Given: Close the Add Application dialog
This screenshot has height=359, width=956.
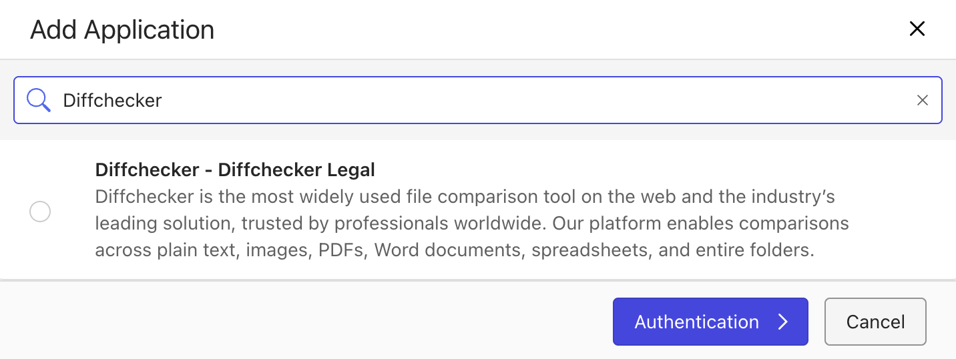Looking at the screenshot, I should click(x=917, y=29).
